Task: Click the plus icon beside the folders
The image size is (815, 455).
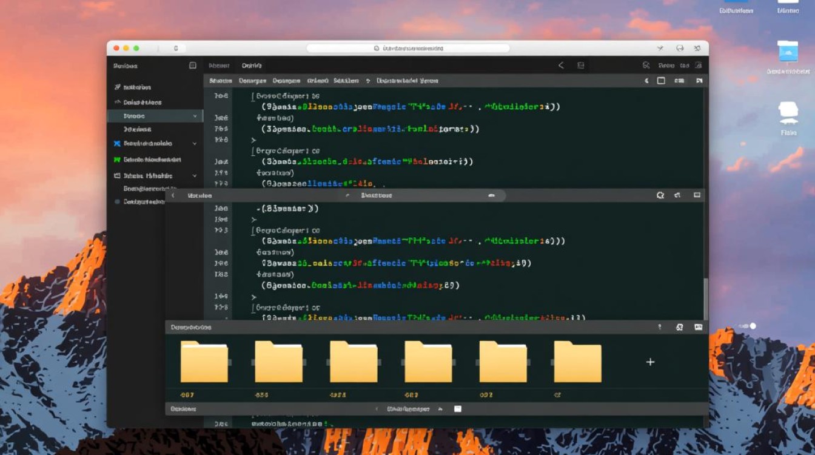Action: coord(650,362)
